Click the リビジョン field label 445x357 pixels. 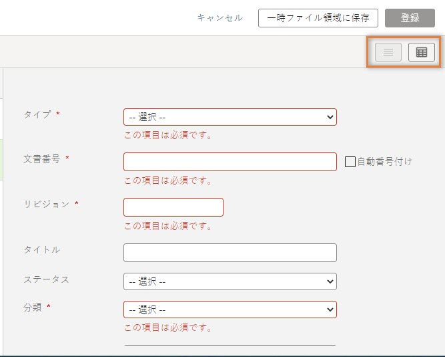(x=47, y=204)
